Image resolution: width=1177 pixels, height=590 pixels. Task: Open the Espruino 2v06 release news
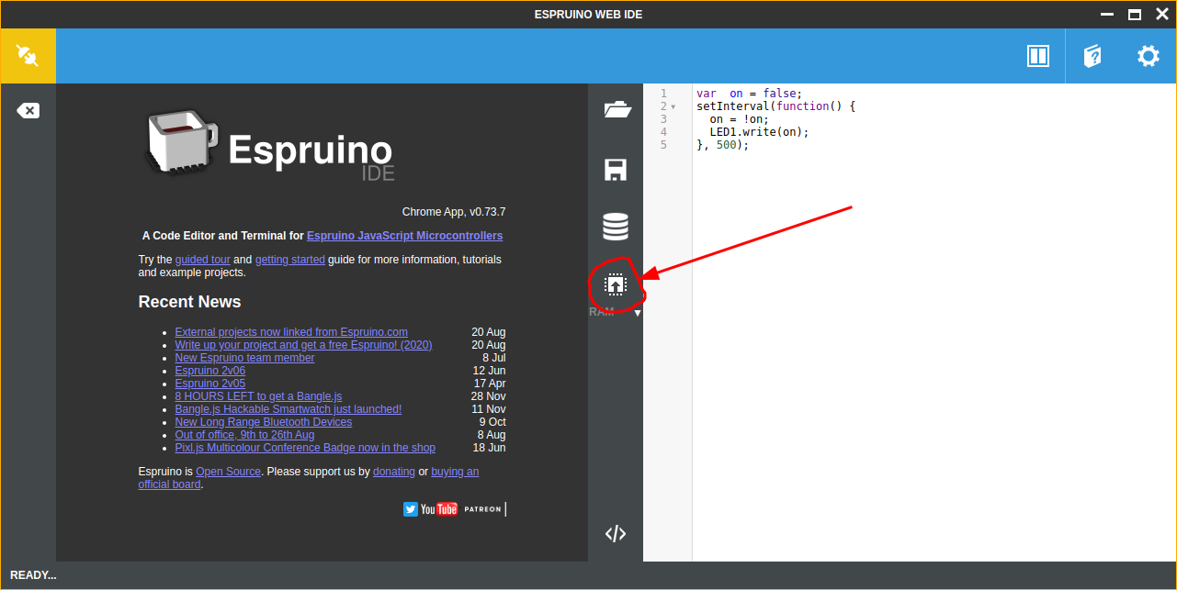(x=209, y=370)
